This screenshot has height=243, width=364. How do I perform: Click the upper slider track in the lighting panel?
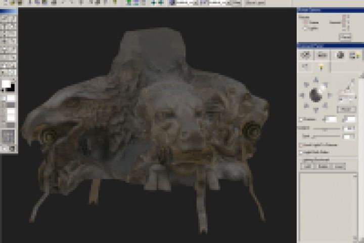click(327, 129)
